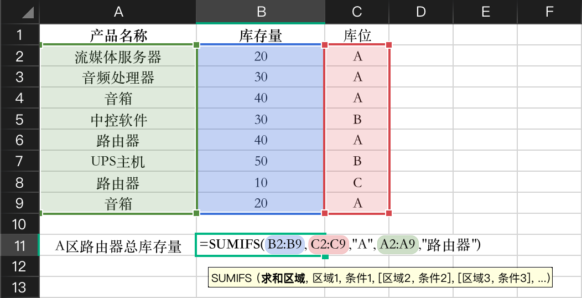This screenshot has width=582, height=298.
Task: Click stock value 20 in row 2
Action: [261, 56]
